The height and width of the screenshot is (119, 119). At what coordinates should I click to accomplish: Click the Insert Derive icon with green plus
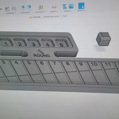click(x=65, y=7)
